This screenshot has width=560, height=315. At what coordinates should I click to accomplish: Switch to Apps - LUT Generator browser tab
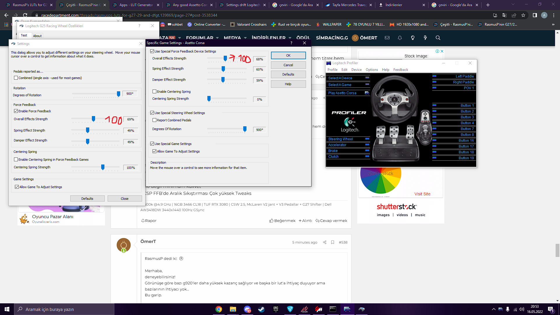tap(136, 5)
